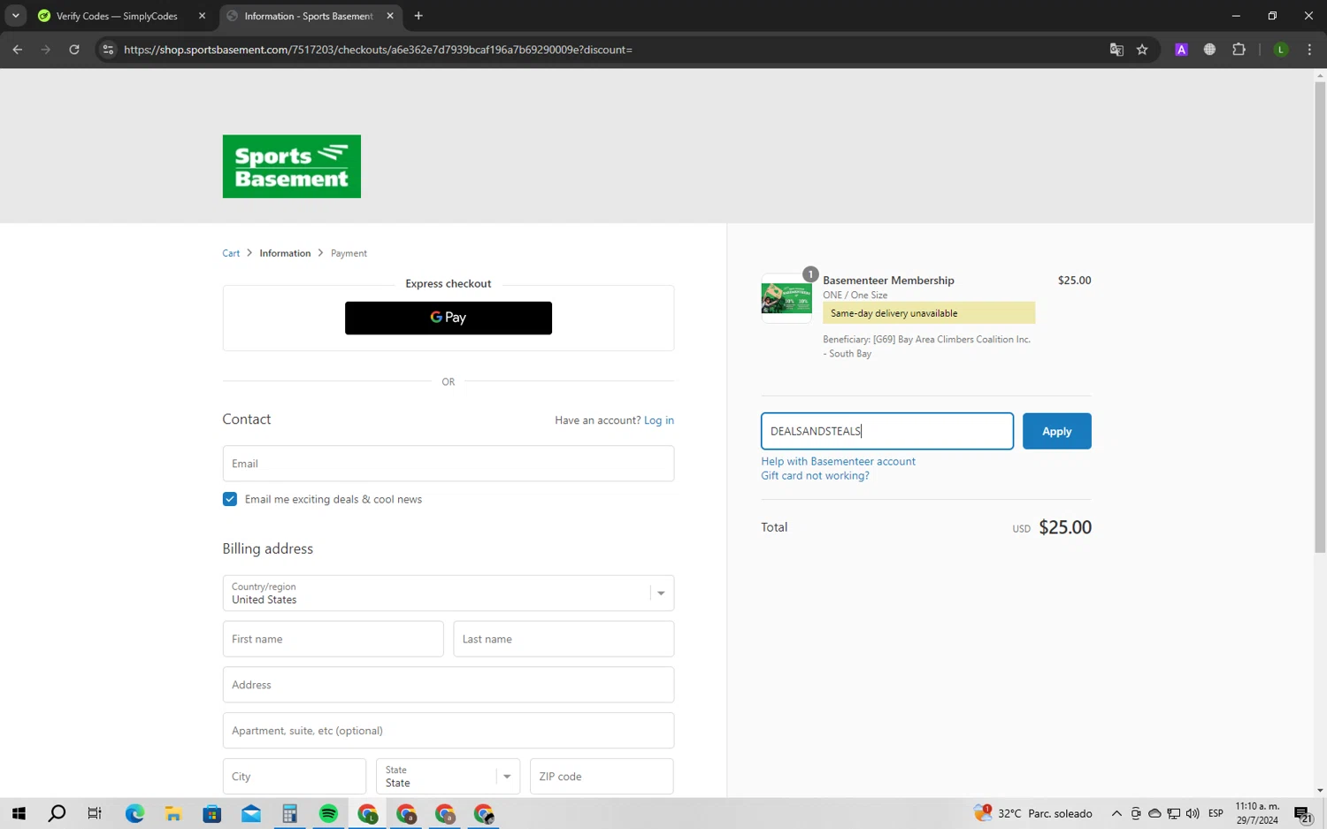Click the discount code field containing DEALSANDSTEALS
The image size is (1327, 829).
click(x=887, y=431)
